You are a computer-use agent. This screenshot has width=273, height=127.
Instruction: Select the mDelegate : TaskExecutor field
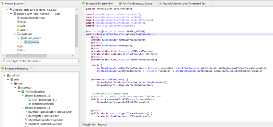(x=42, y=116)
